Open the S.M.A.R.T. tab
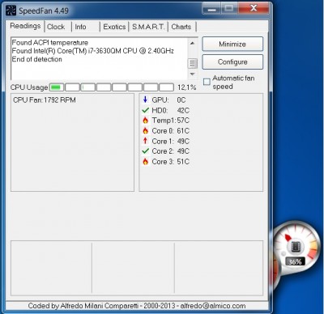This screenshot has height=314, width=324. [x=148, y=27]
